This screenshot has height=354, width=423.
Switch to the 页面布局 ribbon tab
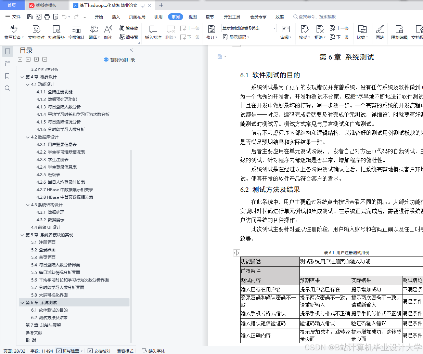tap(137, 16)
